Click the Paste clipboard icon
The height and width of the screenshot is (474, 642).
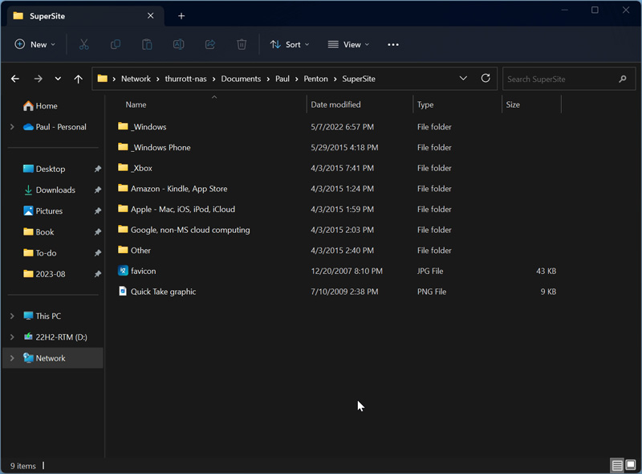(x=147, y=45)
